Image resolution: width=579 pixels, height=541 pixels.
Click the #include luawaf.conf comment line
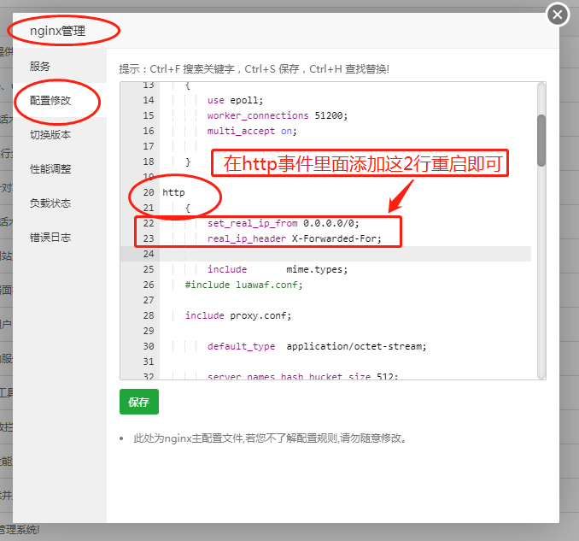pos(243,285)
